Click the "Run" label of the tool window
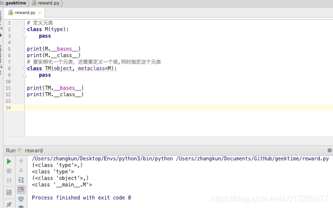 10,150
